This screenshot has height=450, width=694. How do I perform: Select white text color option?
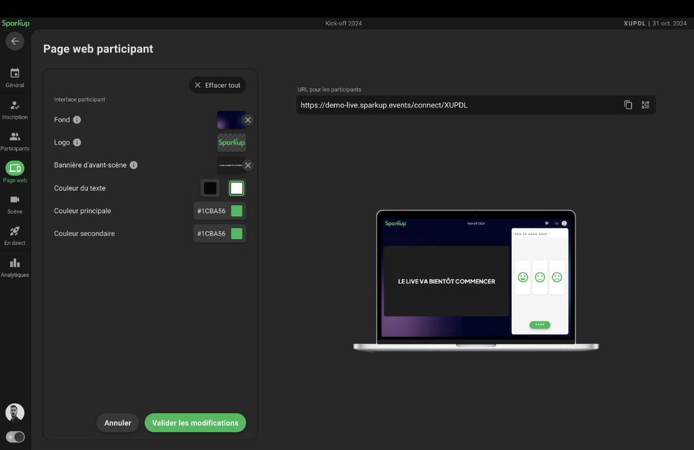[236, 188]
